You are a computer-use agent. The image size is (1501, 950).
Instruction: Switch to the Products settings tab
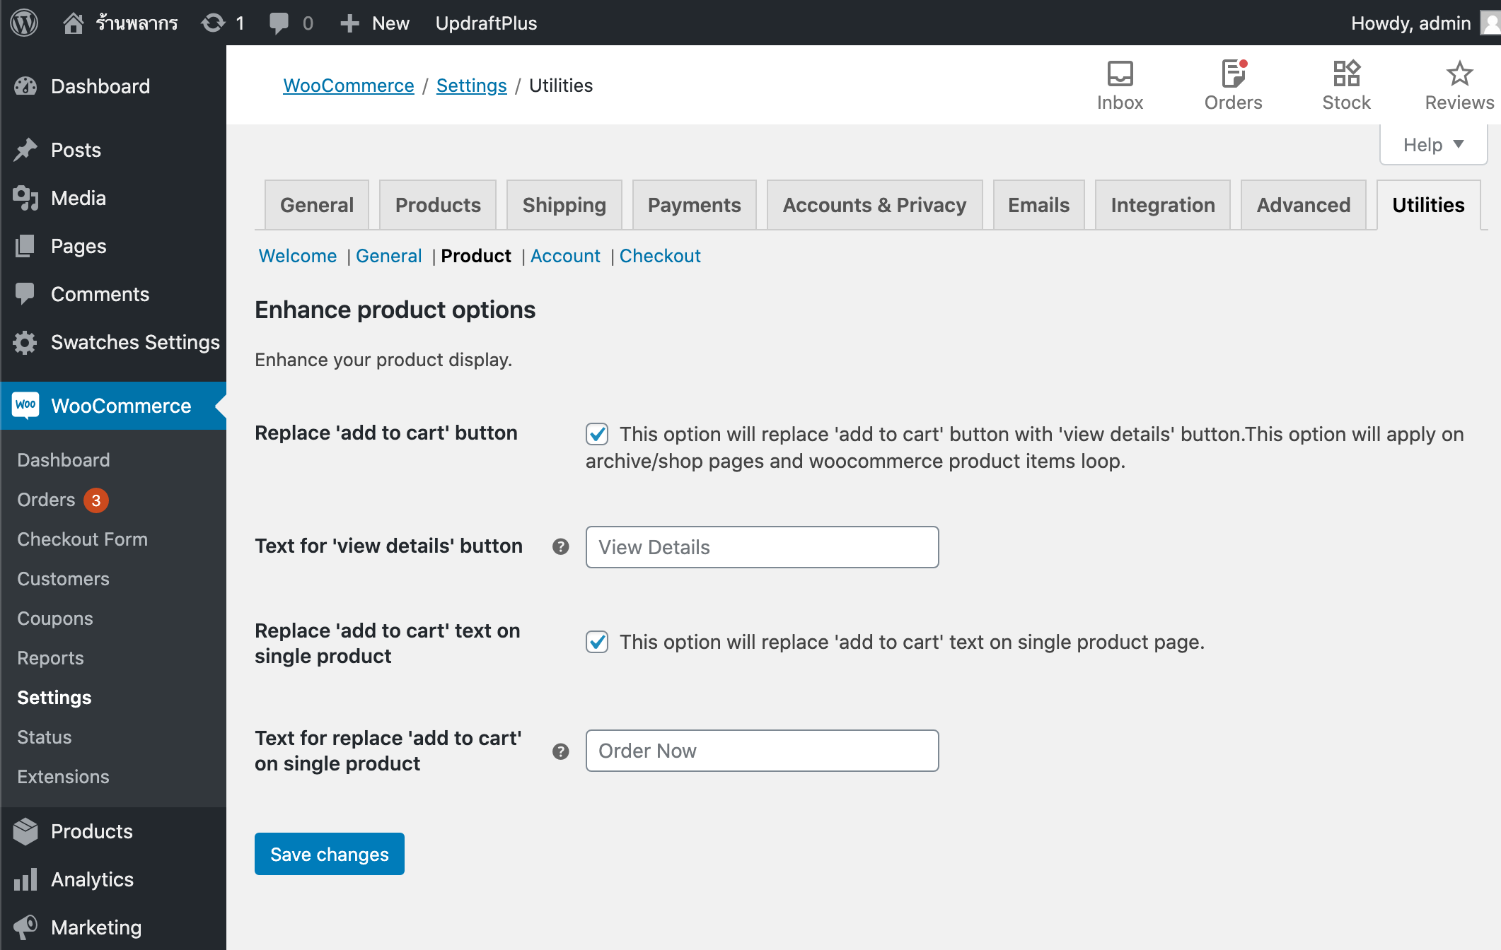tap(438, 205)
